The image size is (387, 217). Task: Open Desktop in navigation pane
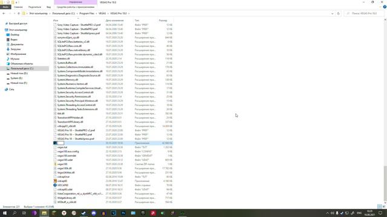point(15,35)
